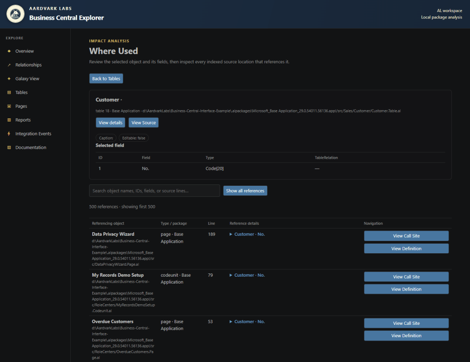Click the Editable: false chip
This screenshot has height=362, width=470.
[x=134, y=138]
